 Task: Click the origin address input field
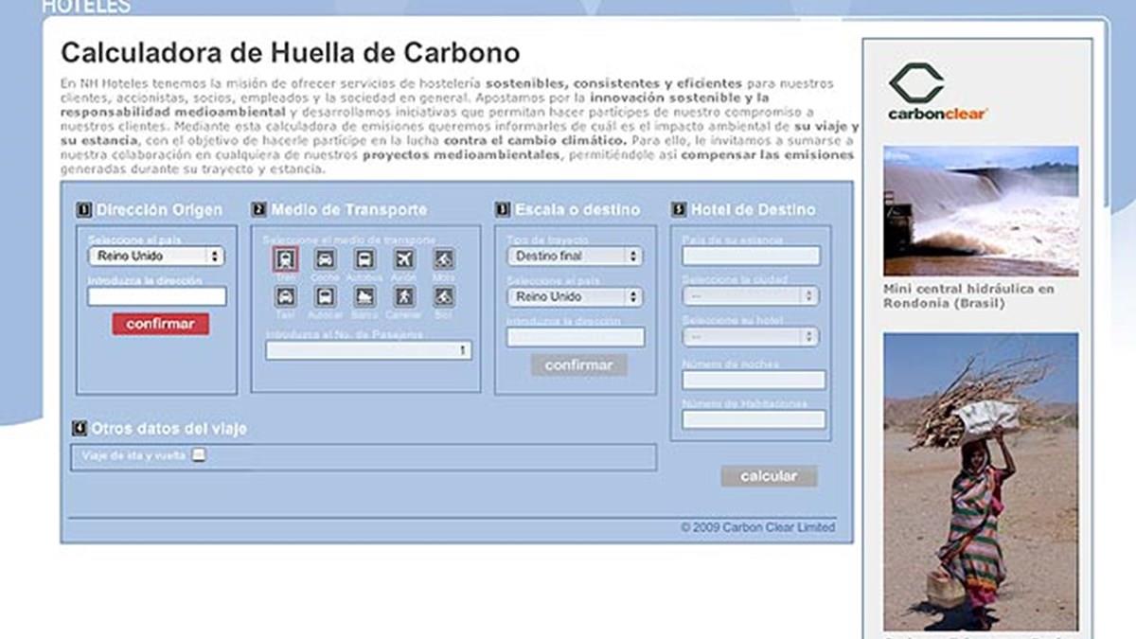[x=157, y=296]
